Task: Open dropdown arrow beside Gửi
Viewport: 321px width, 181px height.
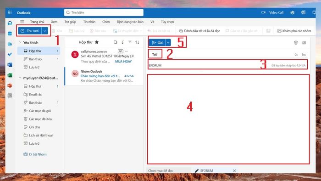Action: pos(168,43)
